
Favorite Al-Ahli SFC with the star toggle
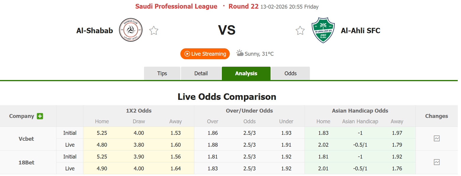(x=300, y=30)
